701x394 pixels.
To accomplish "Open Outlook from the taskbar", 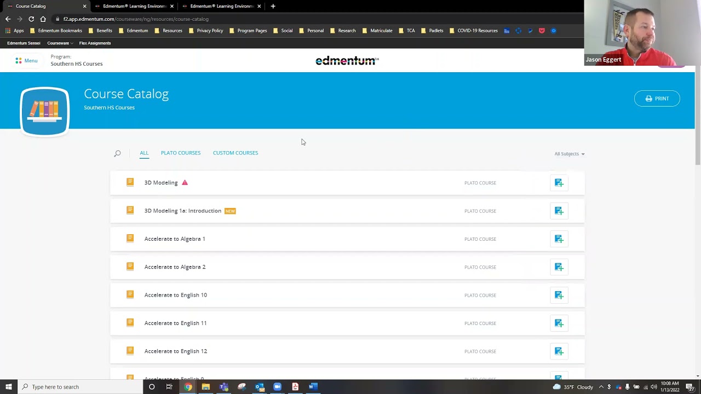I will pos(259,387).
